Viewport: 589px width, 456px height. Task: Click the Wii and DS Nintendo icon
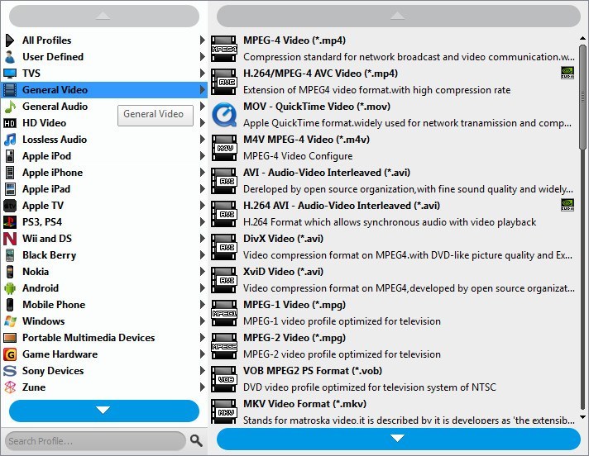coord(10,239)
